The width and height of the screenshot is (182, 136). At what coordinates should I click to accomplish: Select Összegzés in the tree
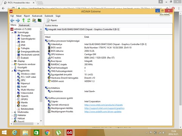(25, 36)
